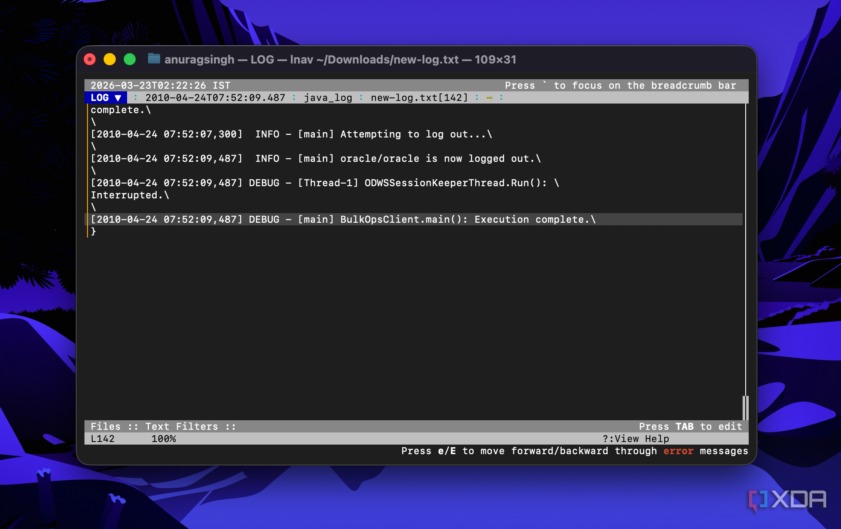The image size is (841, 529).
Task: Click the 'Interrupted.\' line
Action: pyautogui.click(x=130, y=195)
